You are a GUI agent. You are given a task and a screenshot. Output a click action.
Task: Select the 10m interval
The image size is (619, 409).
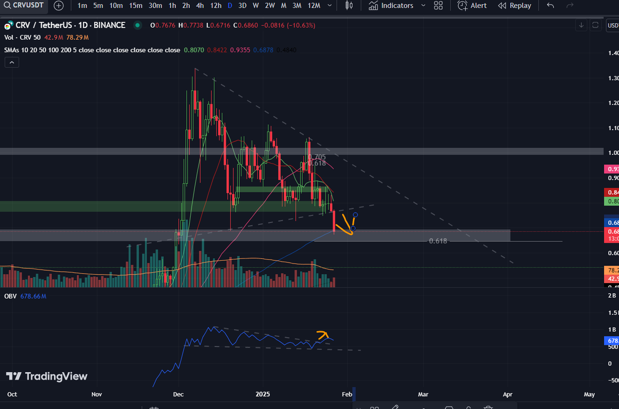pos(116,6)
